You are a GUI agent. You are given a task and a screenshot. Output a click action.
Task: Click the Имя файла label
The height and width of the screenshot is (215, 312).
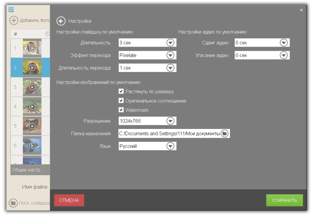tap(35, 187)
